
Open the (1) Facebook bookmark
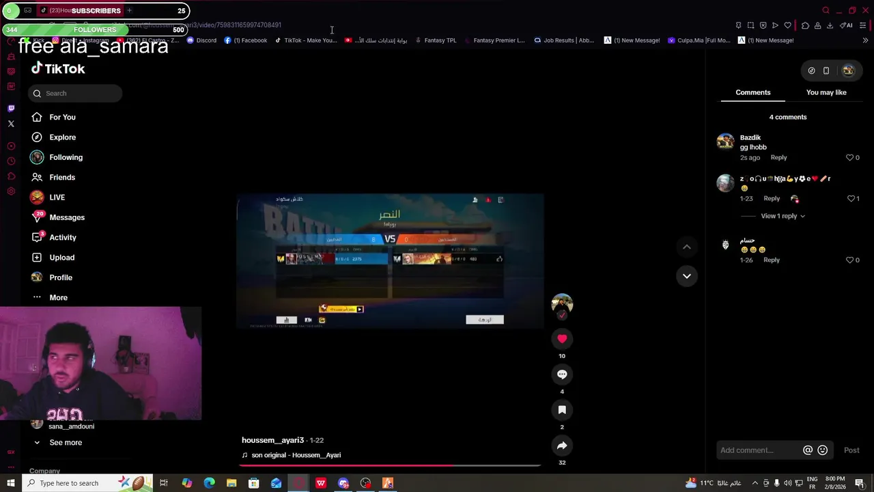(246, 40)
